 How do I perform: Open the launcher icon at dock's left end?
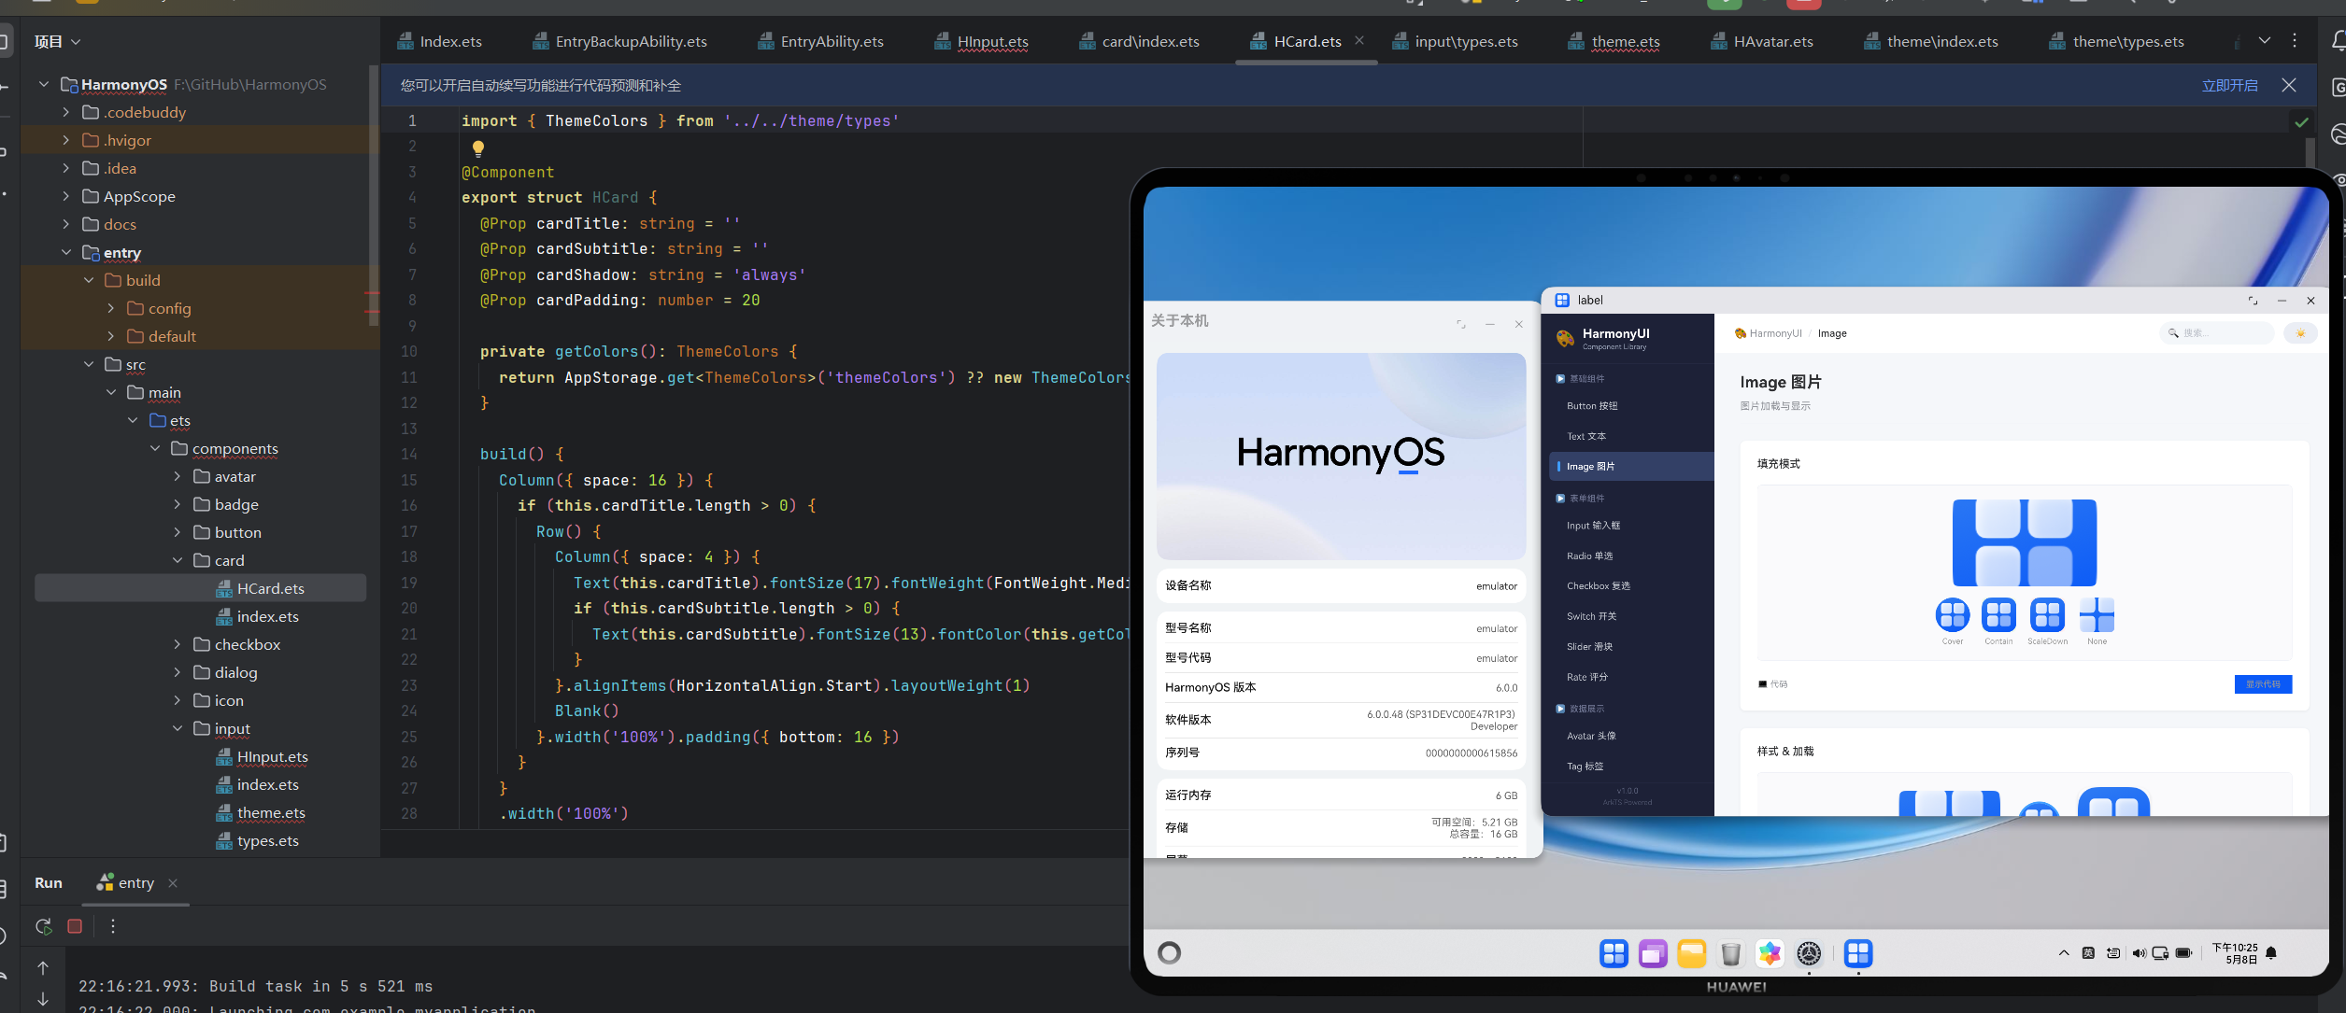tap(1614, 953)
